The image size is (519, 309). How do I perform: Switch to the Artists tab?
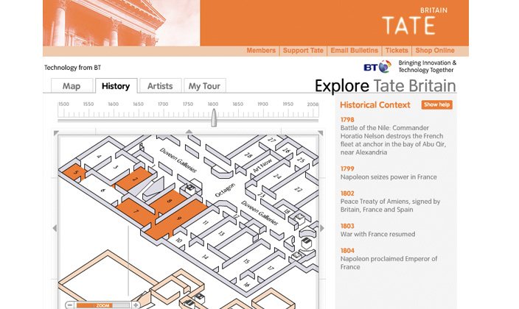160,86
